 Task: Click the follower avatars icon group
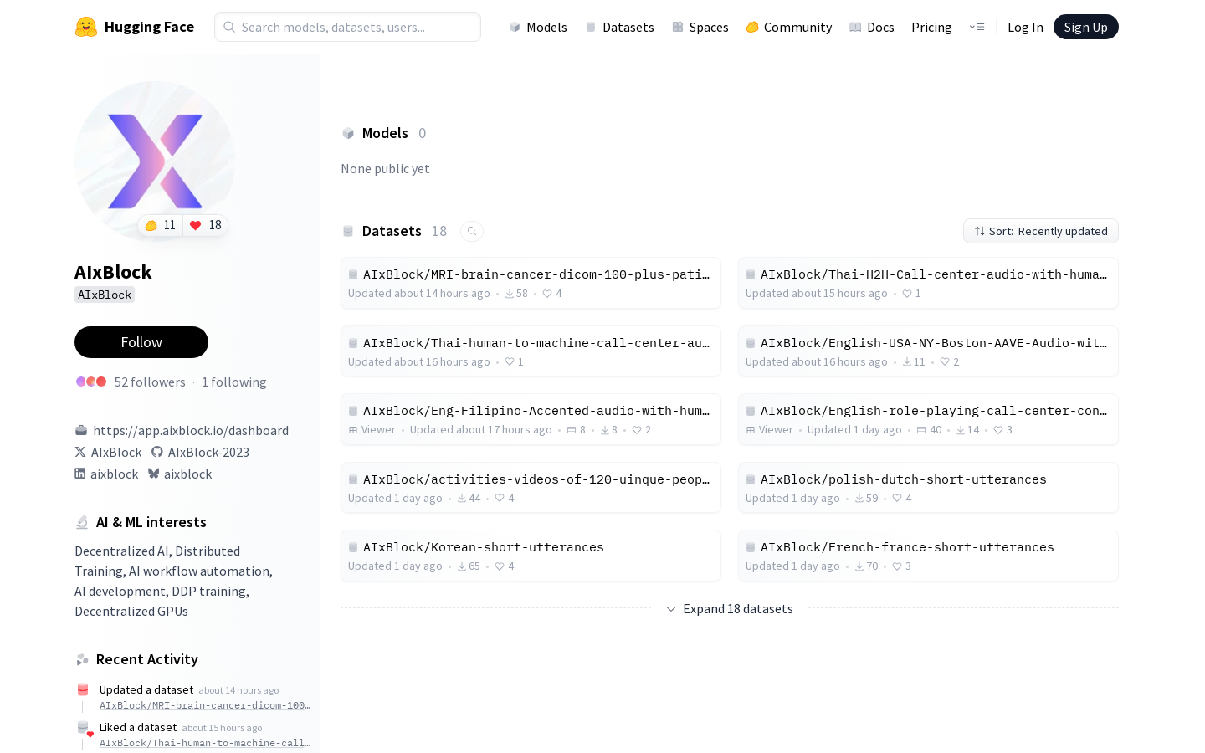[x=91, y=382]
